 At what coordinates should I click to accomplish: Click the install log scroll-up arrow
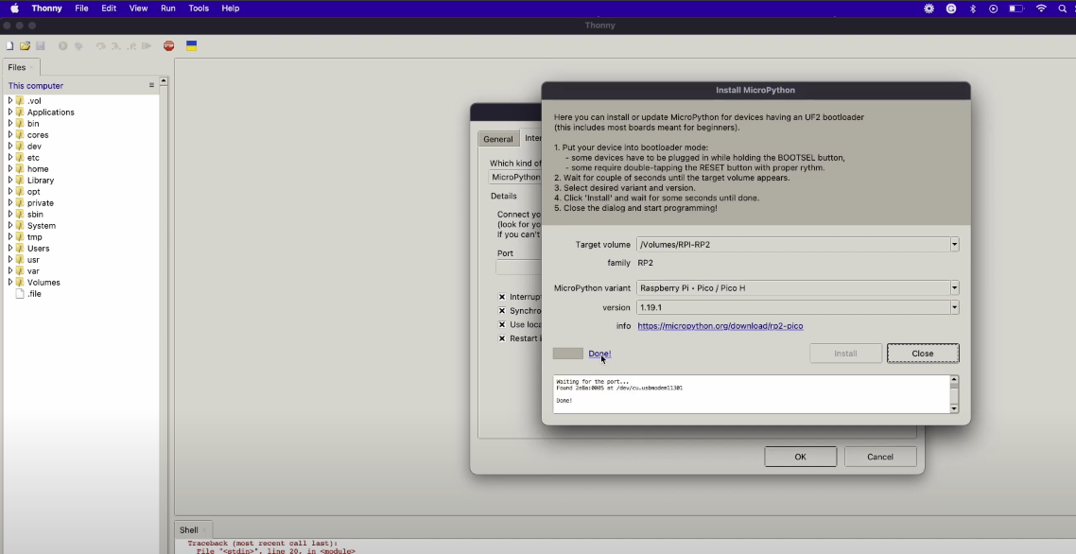[954, 380]
